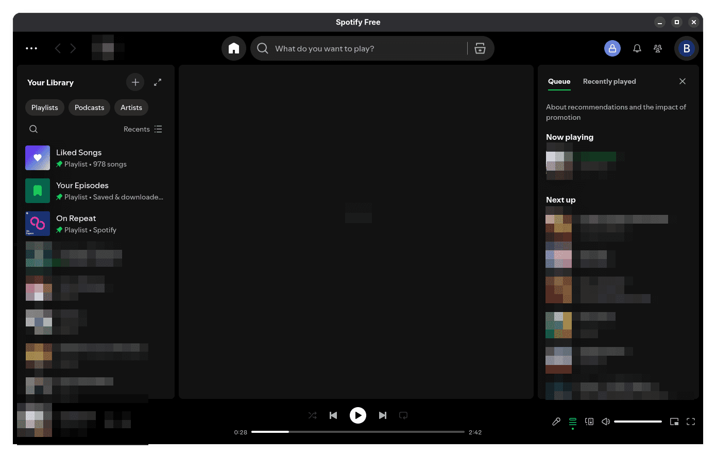Open notifications via the bell icon
The height and width of the screenshot is (457, 716).
coord(637,48)
